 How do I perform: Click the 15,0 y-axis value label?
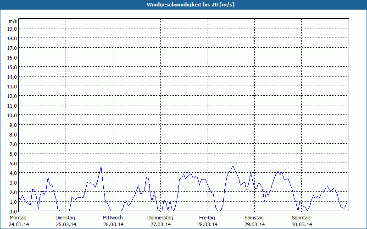[12, 67]
